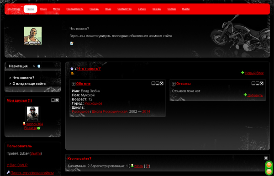Image resolution: width=274 pixels, height=176 pixels.
Task: Click the message icon beside Винница
Action: click(39, 128)
